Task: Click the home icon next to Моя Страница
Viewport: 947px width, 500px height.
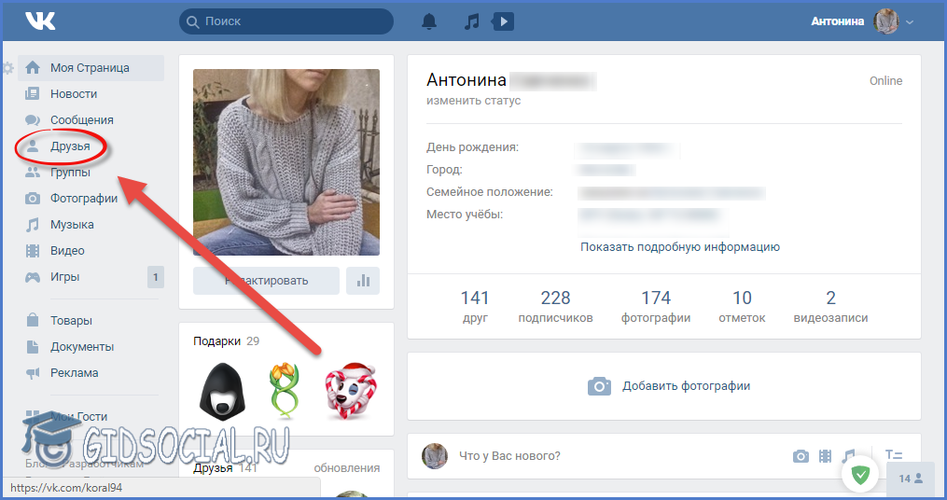Action: (x=33, y=67)
